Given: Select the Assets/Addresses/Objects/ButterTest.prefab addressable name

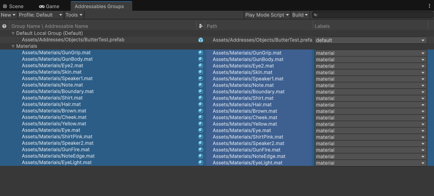Looking at the screenshot, I should pos(73,40).
